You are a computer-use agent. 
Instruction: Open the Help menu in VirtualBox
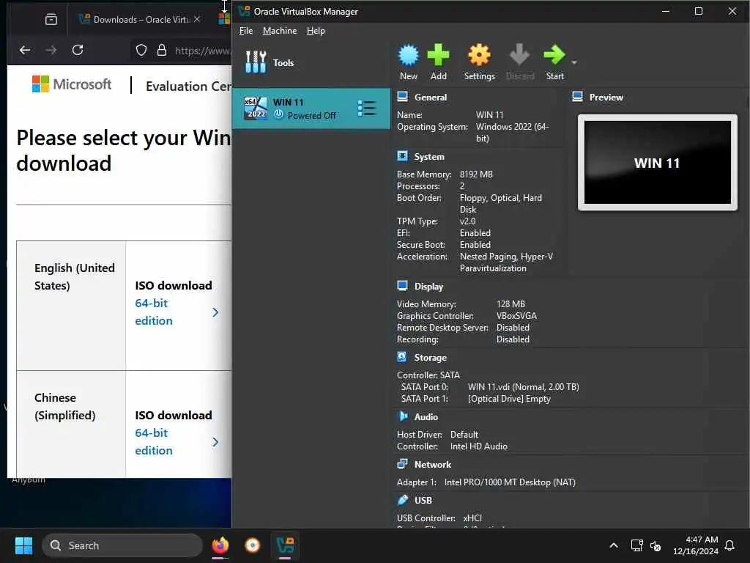pos(316,31)
